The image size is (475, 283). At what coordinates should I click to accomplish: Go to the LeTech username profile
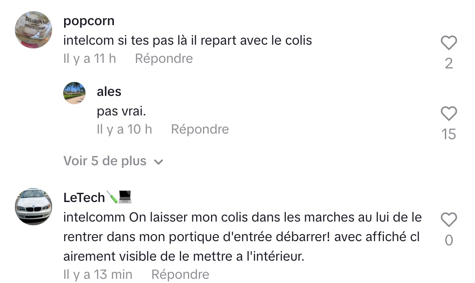pyautogui.click(x=84, y=197)
